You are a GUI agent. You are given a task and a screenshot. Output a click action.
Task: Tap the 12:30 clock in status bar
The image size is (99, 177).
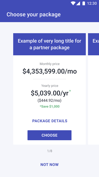coord(92,3)
